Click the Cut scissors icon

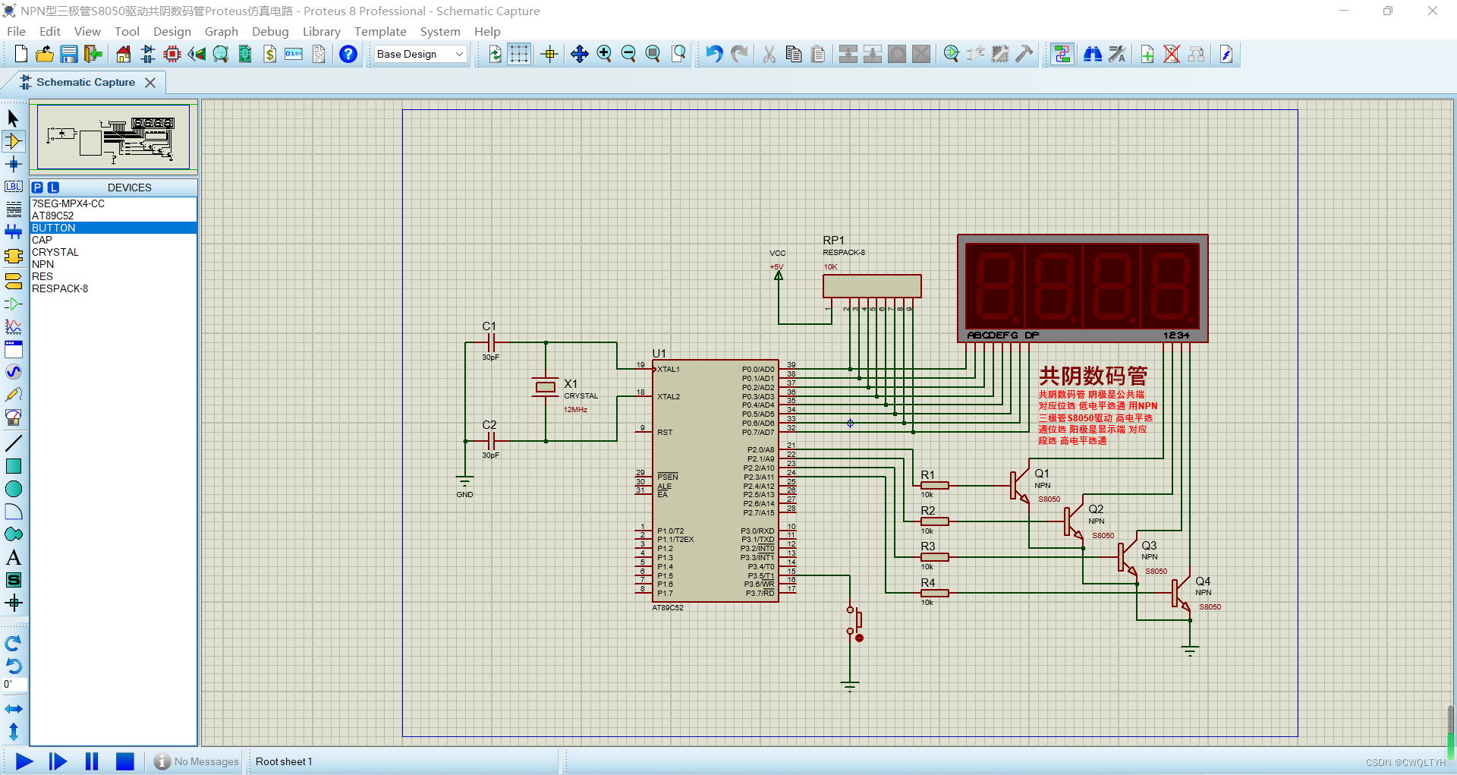[769, 54]
